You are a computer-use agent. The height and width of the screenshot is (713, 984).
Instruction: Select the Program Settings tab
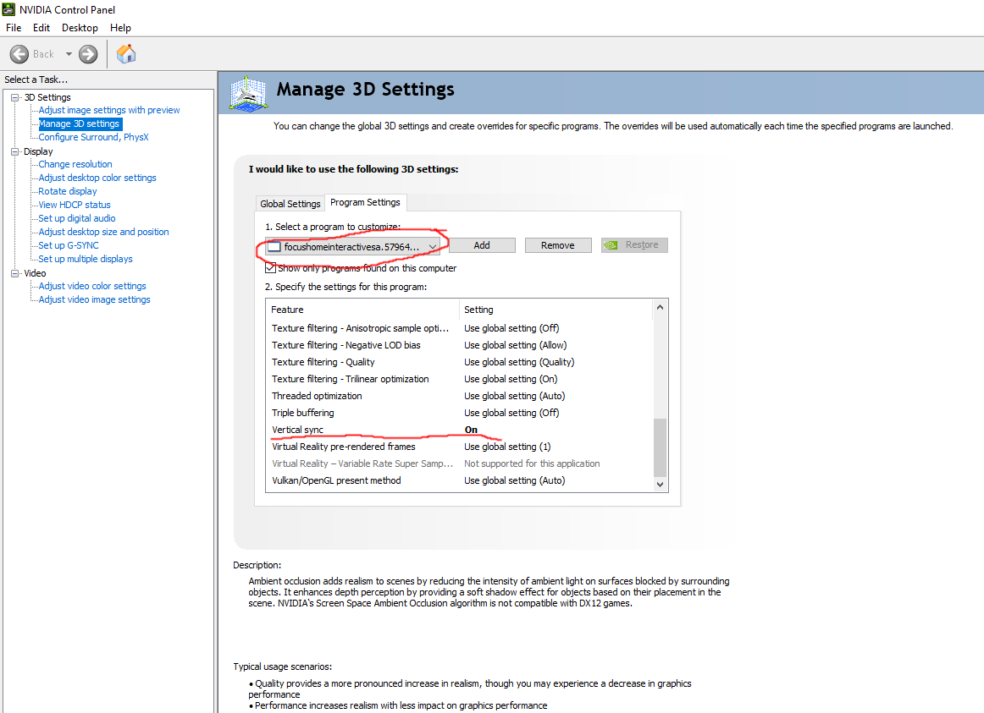(365, 202)
